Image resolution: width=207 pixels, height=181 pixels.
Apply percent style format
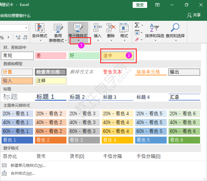[x=2, y=38]
